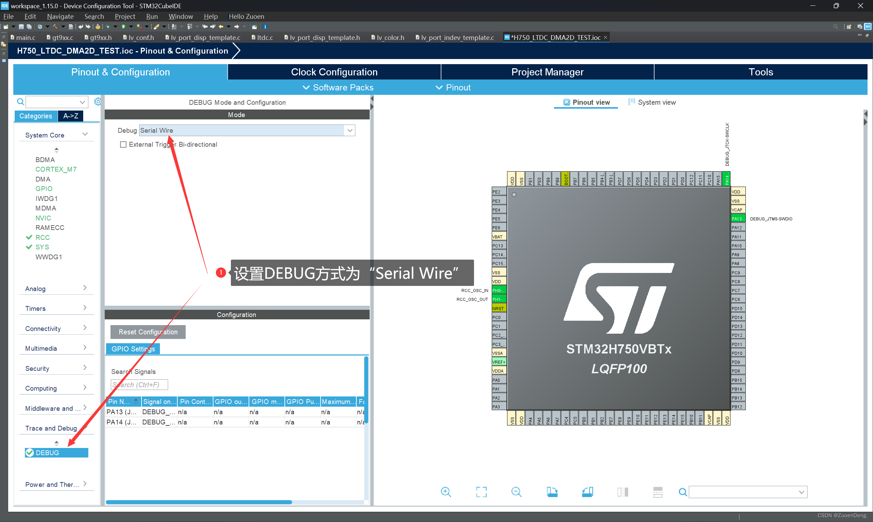The image size is (873, 522).
Task: Zoom out of the pinout view
Action: [516, 492]
